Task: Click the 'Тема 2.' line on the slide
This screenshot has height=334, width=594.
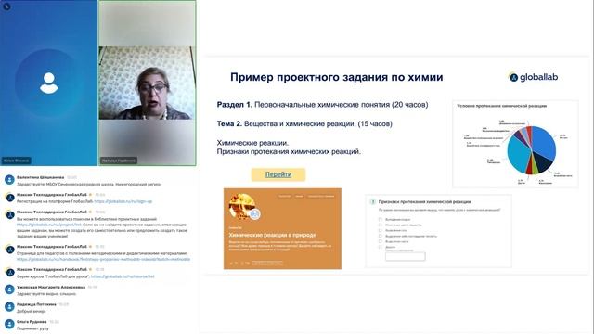Action: (304, 123)
